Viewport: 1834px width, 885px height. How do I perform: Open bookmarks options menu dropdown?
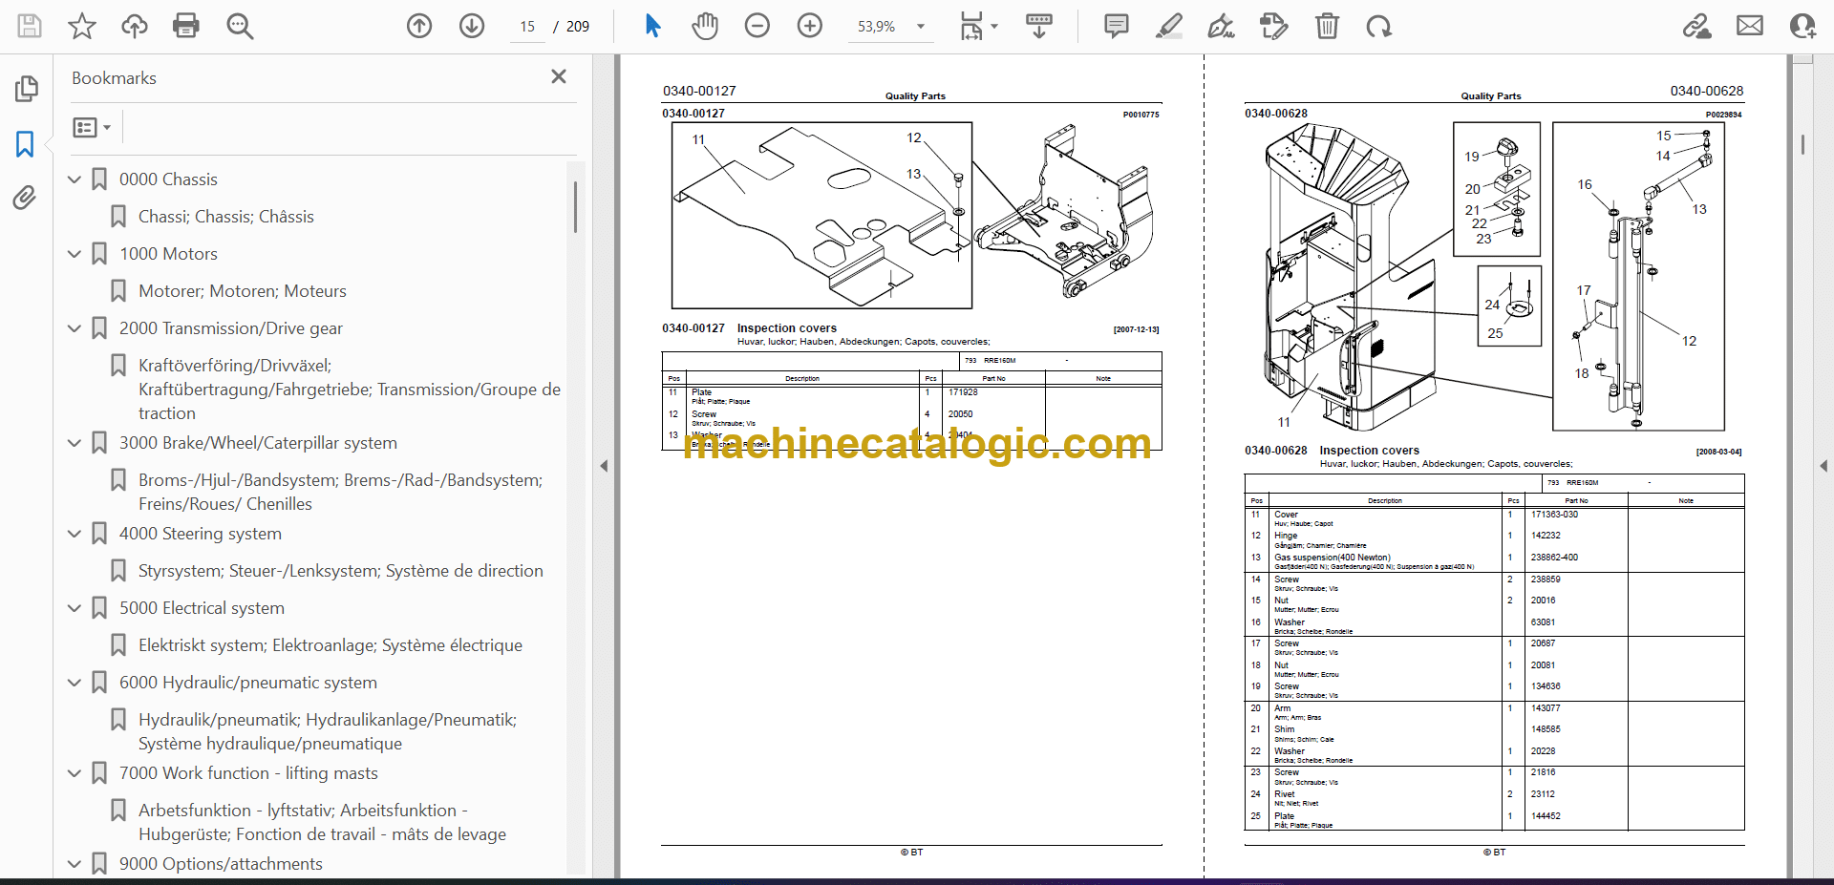click(x=92, y=127)
